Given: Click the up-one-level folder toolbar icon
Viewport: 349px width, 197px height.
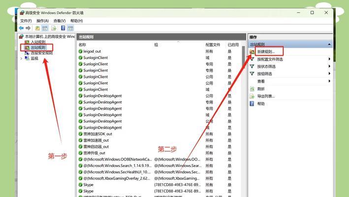Looking at the screenshot, I should pyautogui.click(x=37, y=28).
